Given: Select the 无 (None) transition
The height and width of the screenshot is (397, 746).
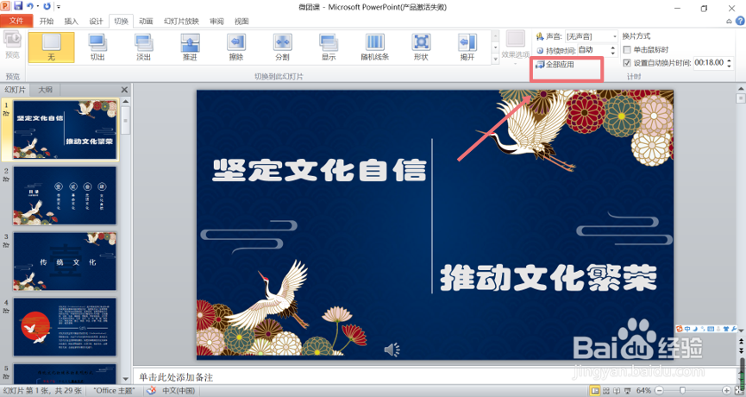Looking at the screenshot, I should coord(52,47).
